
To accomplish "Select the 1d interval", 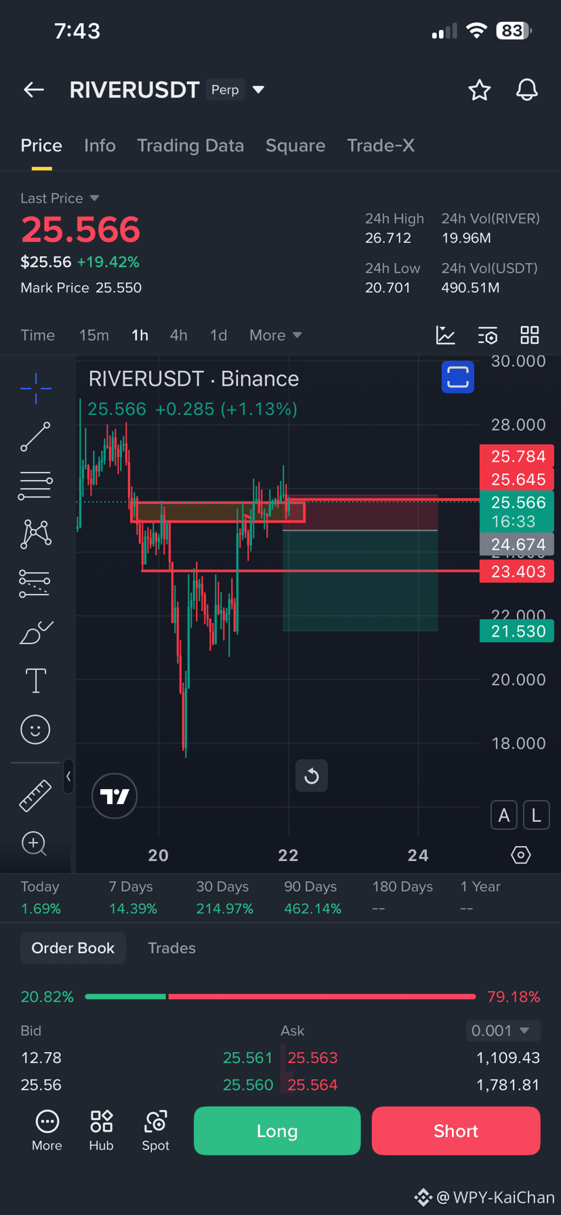I will pos(218,335).
